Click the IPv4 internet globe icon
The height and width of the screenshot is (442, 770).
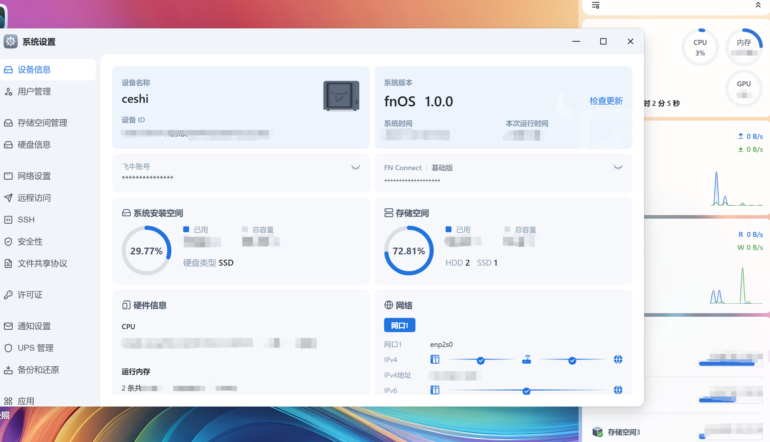(618, 360)
